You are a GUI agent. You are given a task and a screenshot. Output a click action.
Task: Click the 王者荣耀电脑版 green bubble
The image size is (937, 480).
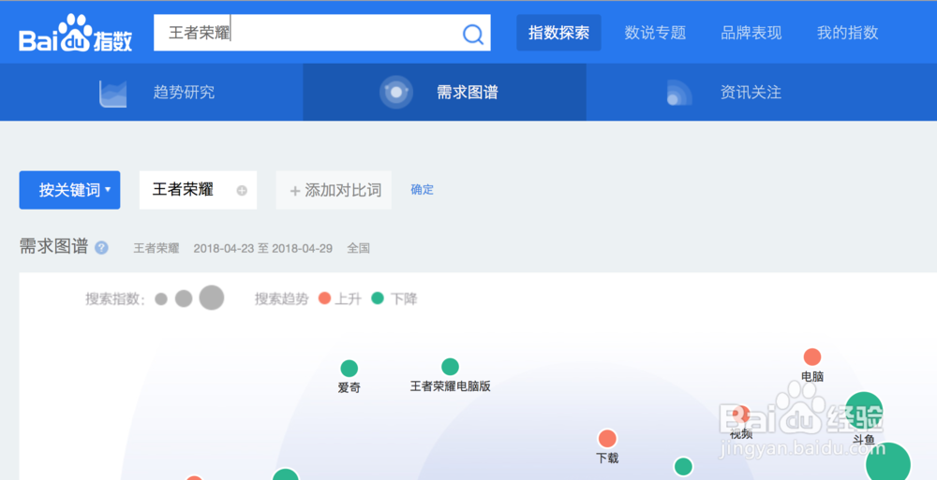tap(450, 367)
